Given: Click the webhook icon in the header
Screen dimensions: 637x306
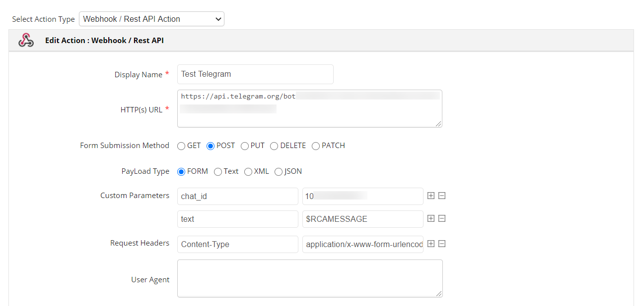Looking at the screenshot, I should click(x=26, y=41).
